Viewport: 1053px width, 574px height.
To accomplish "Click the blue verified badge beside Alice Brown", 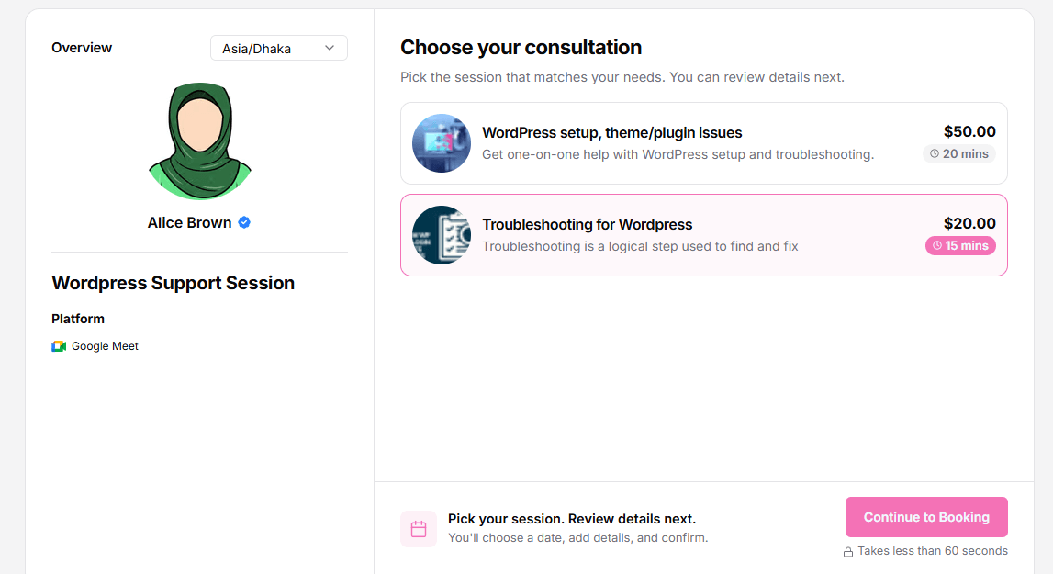I will click(x=244, y=222).
